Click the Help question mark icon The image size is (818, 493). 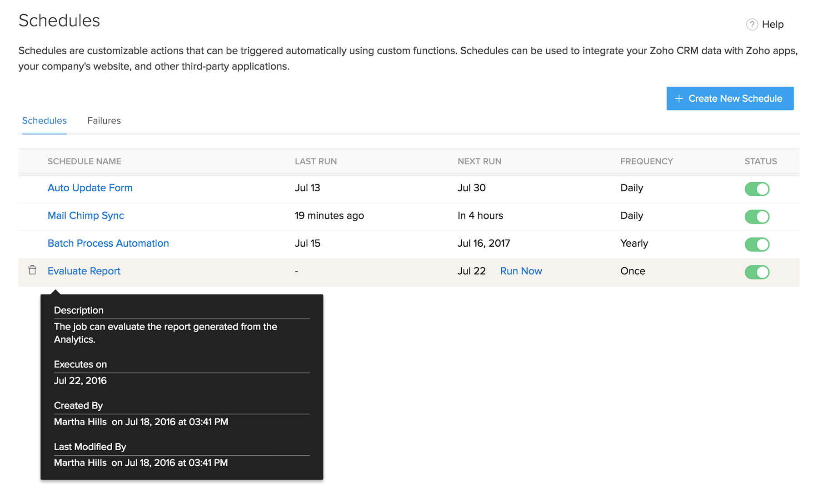point(752,25)
